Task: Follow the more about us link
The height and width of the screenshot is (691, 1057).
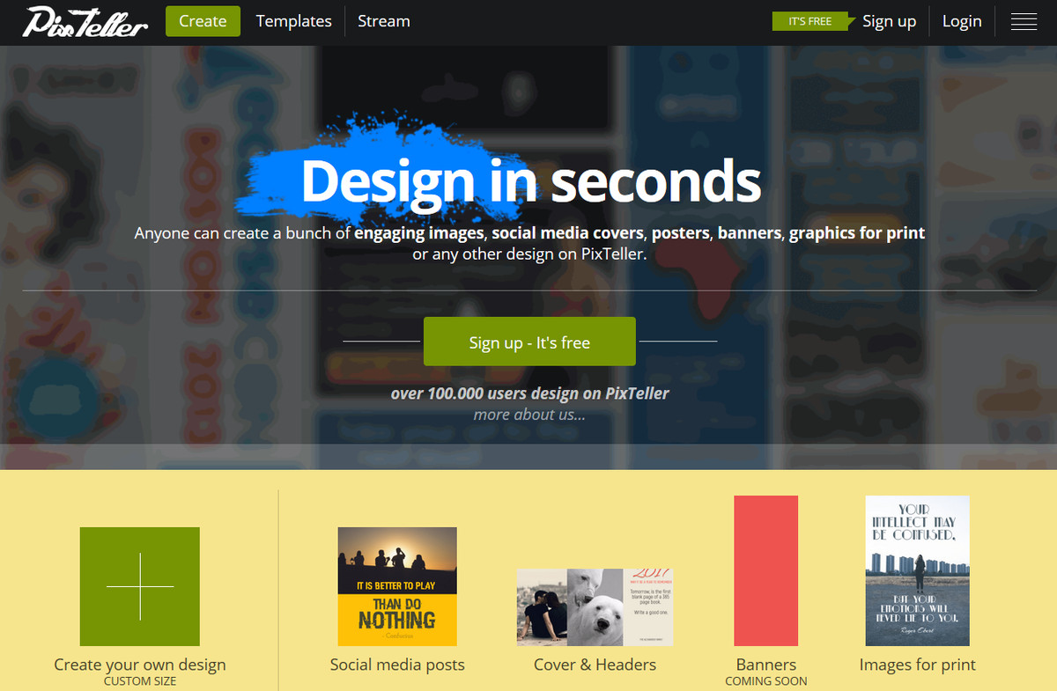Action: coord(529,414)
